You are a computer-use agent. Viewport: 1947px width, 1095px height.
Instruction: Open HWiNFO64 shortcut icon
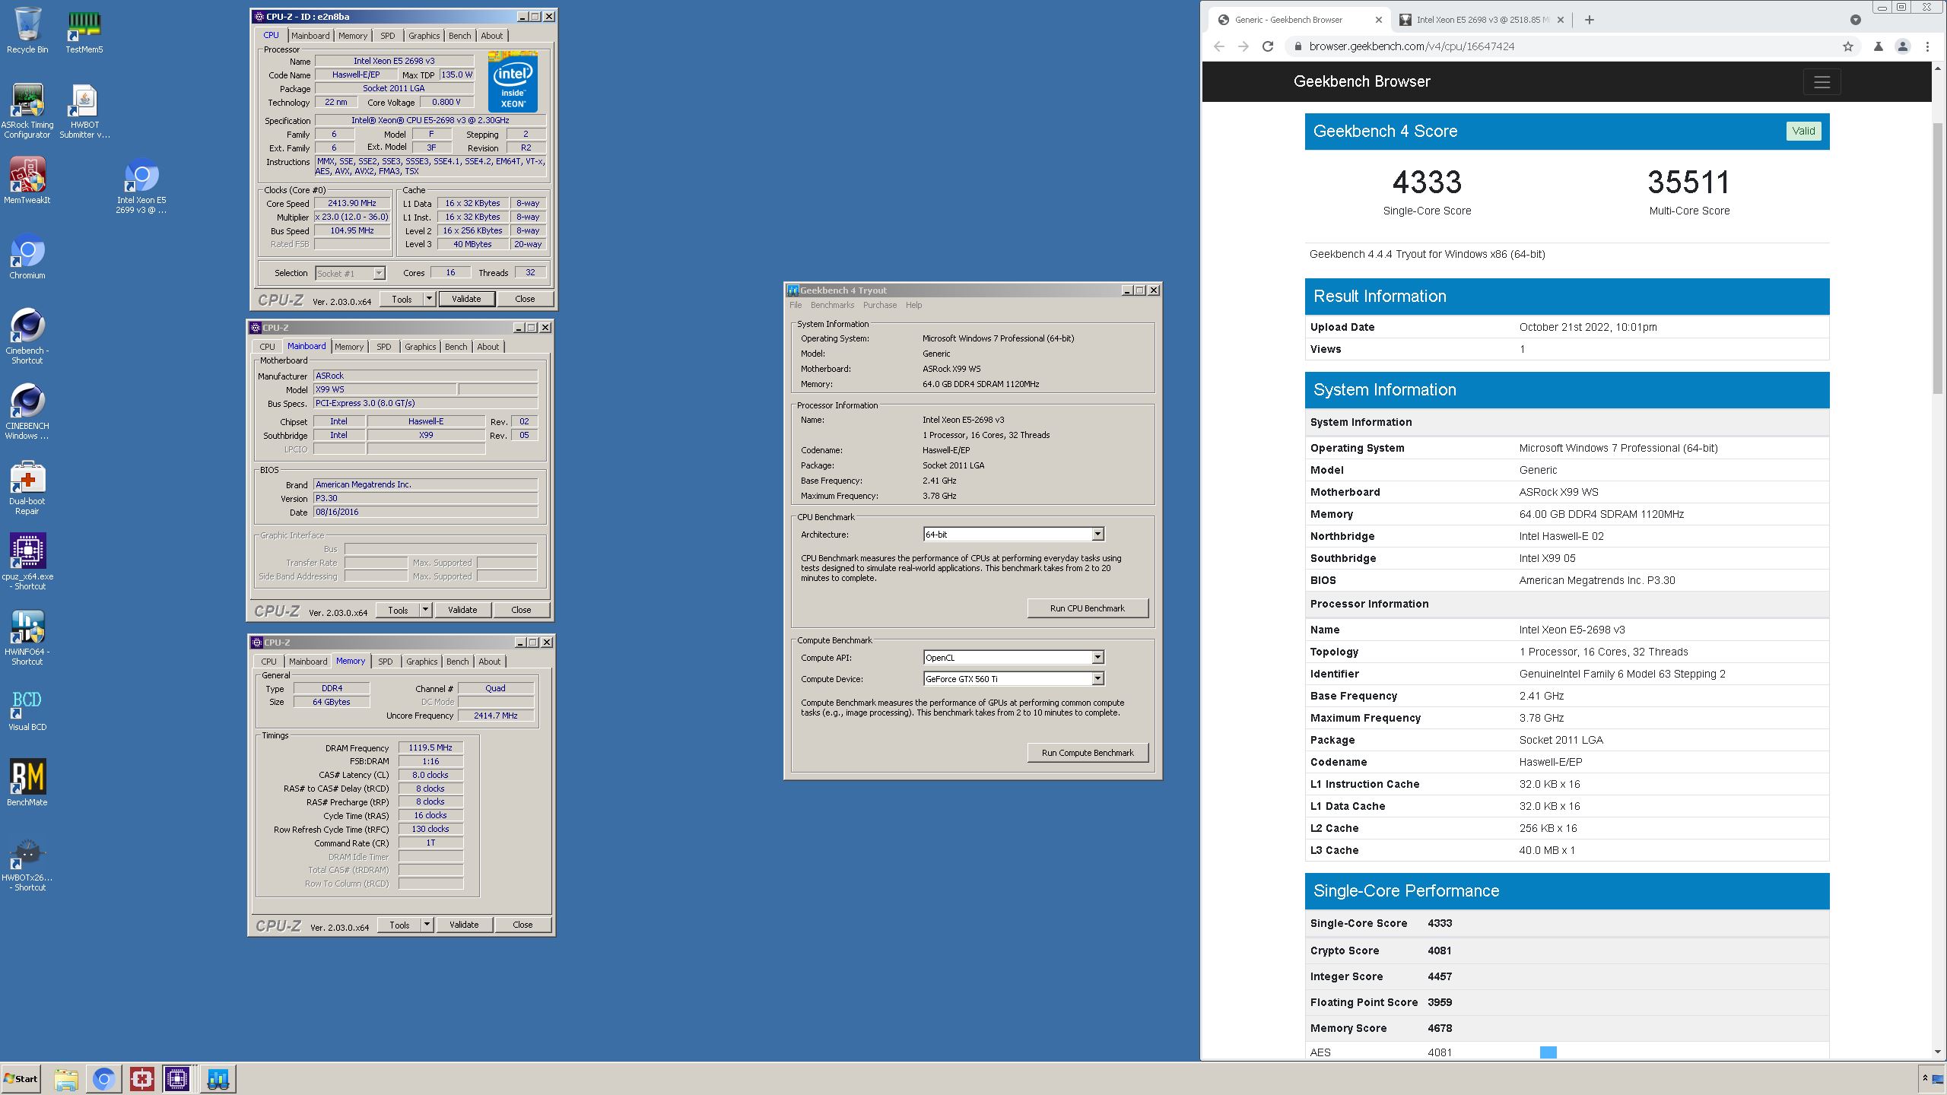pos(27,638)
